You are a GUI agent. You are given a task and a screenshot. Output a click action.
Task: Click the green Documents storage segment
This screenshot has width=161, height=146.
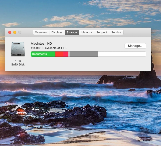(x=43, y=54)
